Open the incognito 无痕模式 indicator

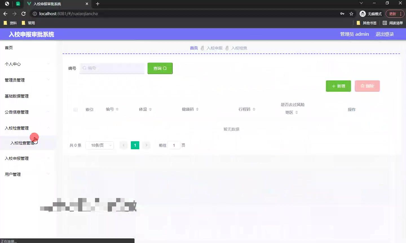(x=371, y=13)
